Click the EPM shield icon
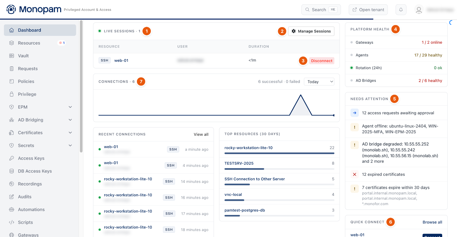457x237 pixels. tap(12, 107)
